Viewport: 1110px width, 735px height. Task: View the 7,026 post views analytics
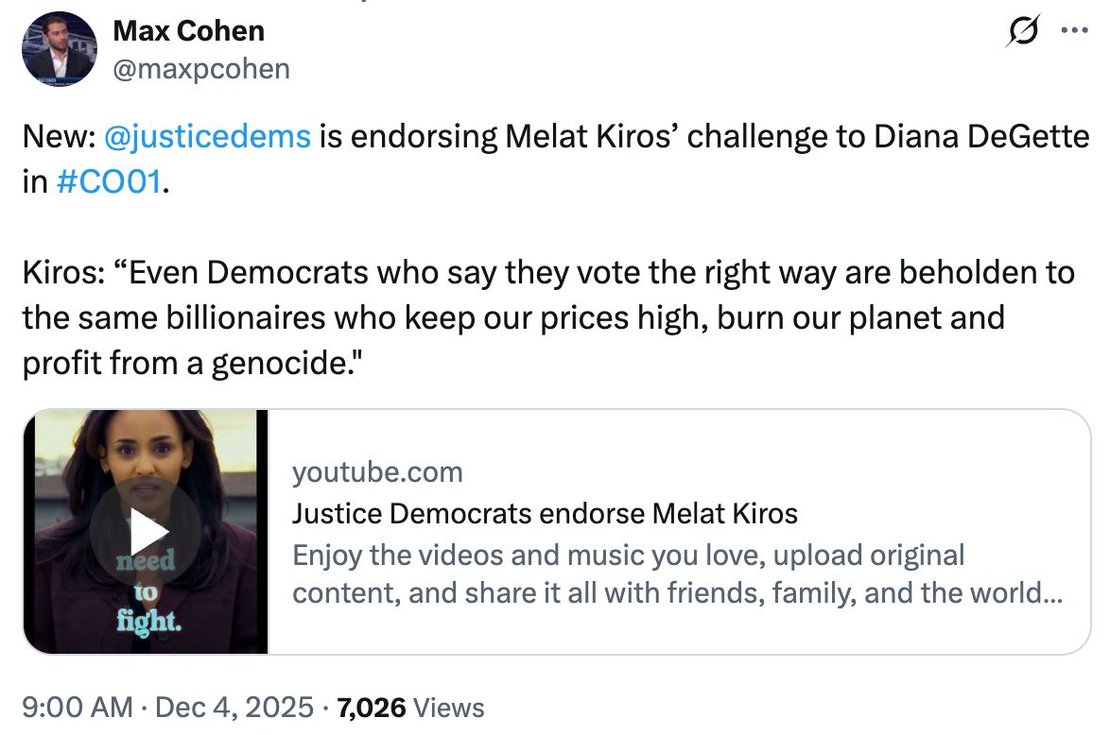[x=371, y=707]
